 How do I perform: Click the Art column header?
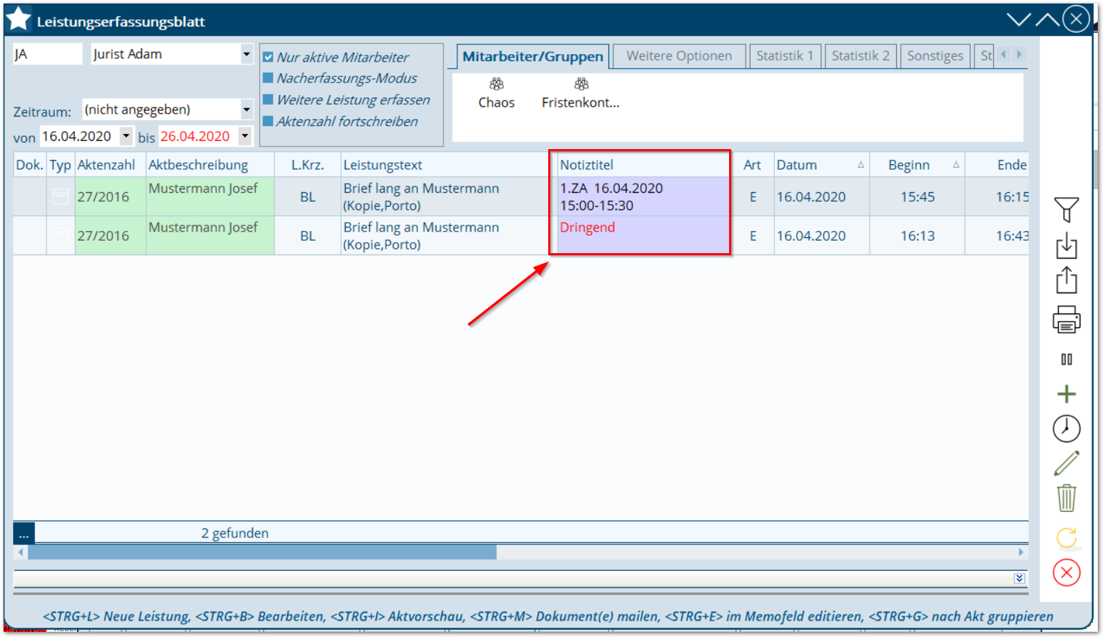(x=752, y=165)
